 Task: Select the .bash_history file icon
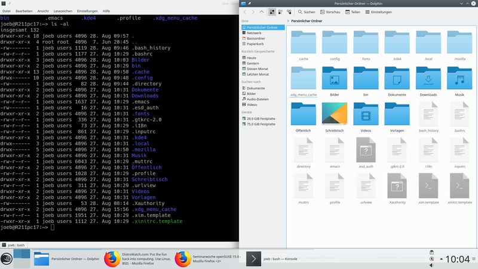click(x=428, y=114)
